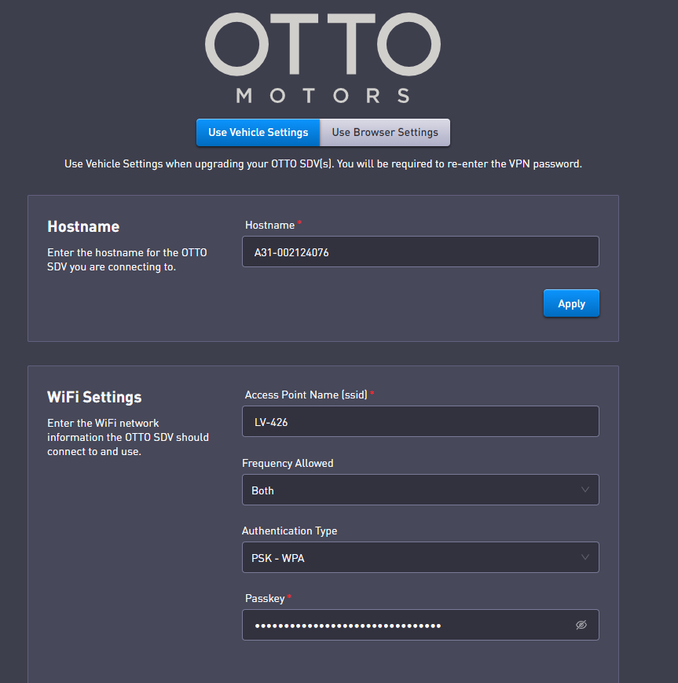Image resolution: width=678 pixels, height=683 pixels.
Task: Switch to Use Vehicle Settings tab
Action: [258, 132]
